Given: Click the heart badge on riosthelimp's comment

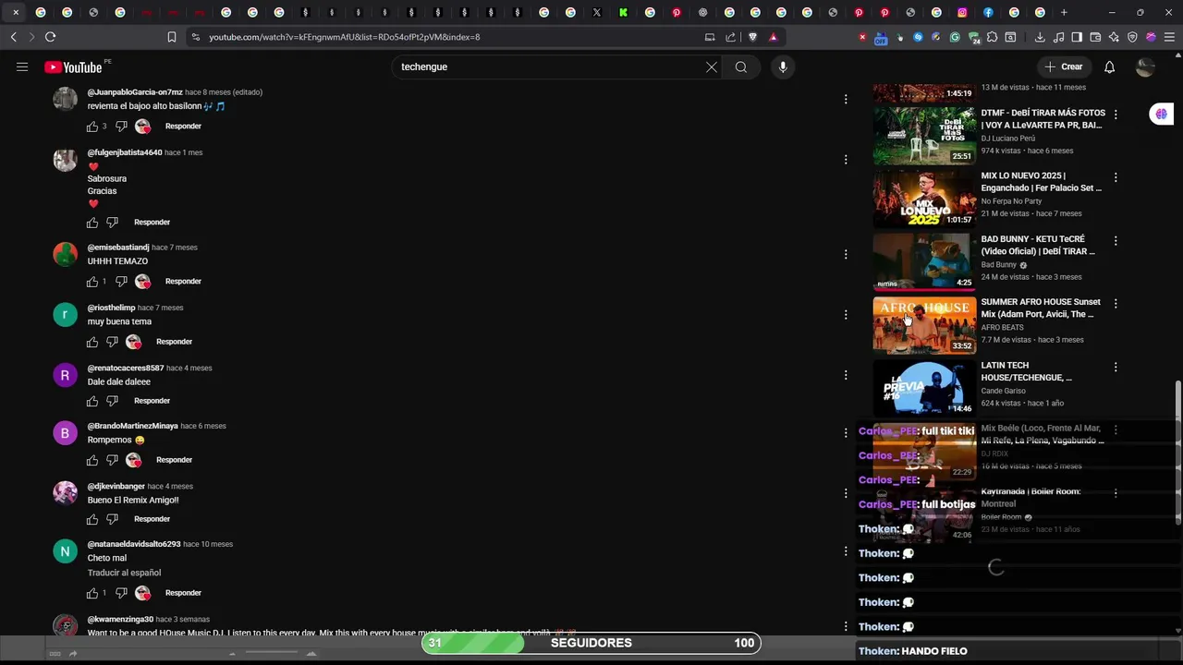Looking at the screenshot, I should [134, 342].
